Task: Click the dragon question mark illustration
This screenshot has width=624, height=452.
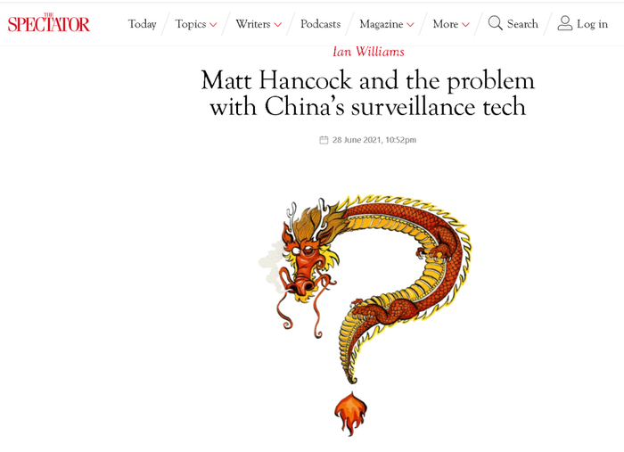Action: coord(365,315)
